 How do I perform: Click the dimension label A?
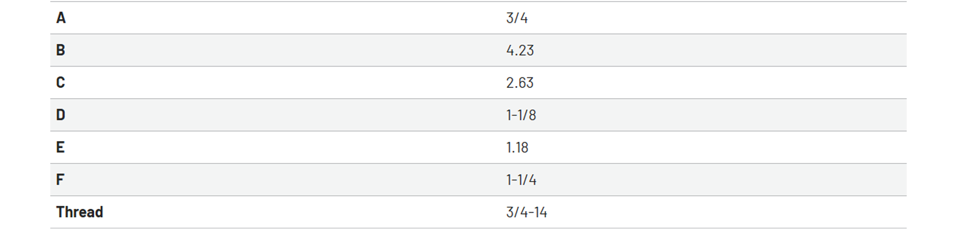tap(61, 18)
